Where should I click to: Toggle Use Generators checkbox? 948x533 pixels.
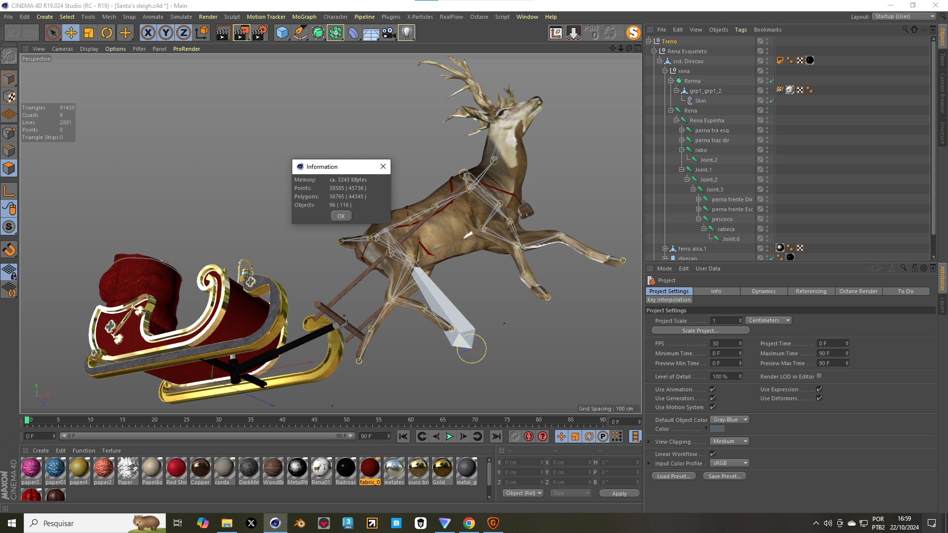(x=712, y=398)
